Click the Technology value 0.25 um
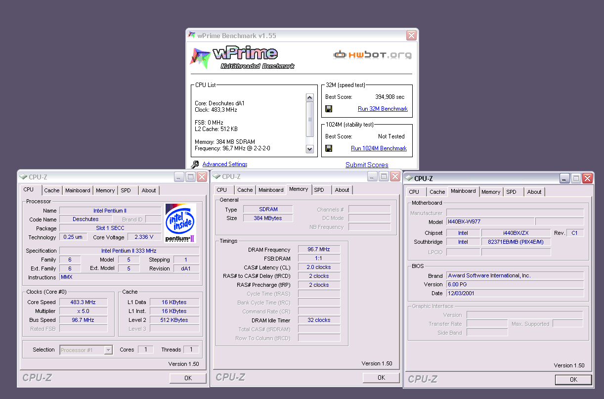The width and height of the screenshot is (604, 399). pyautogui.click(x=73, y=237)
